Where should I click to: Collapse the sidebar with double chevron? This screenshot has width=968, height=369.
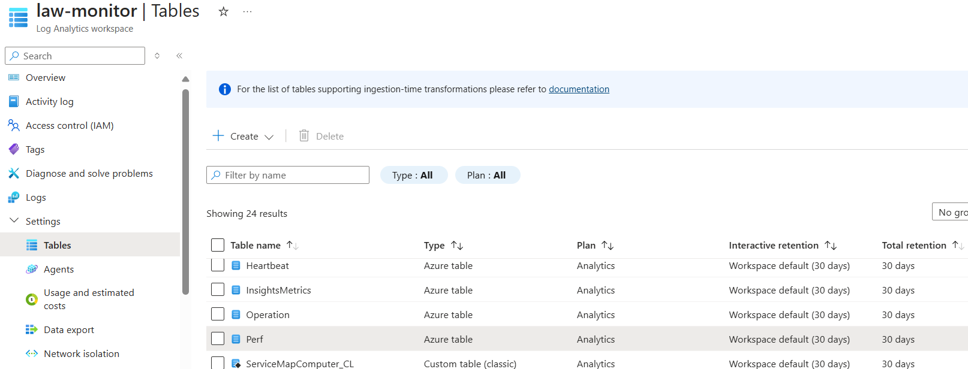click(179, 56)
